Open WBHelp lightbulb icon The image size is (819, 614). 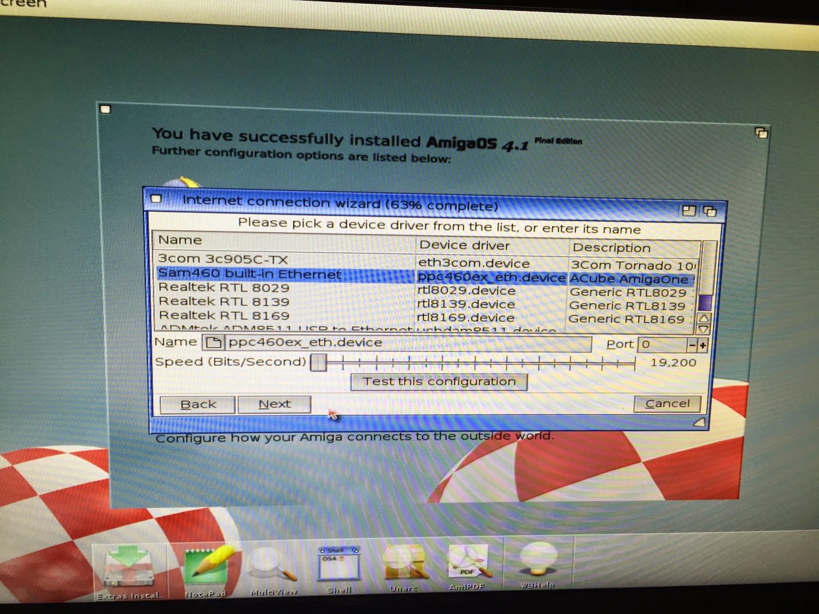tap(537, 565)
